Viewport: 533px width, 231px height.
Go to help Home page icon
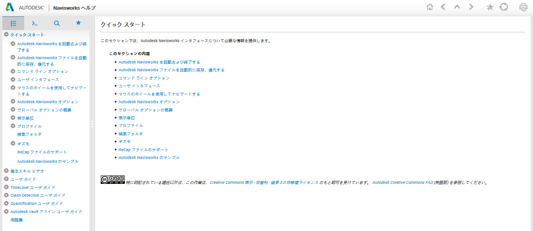(430, 7)
